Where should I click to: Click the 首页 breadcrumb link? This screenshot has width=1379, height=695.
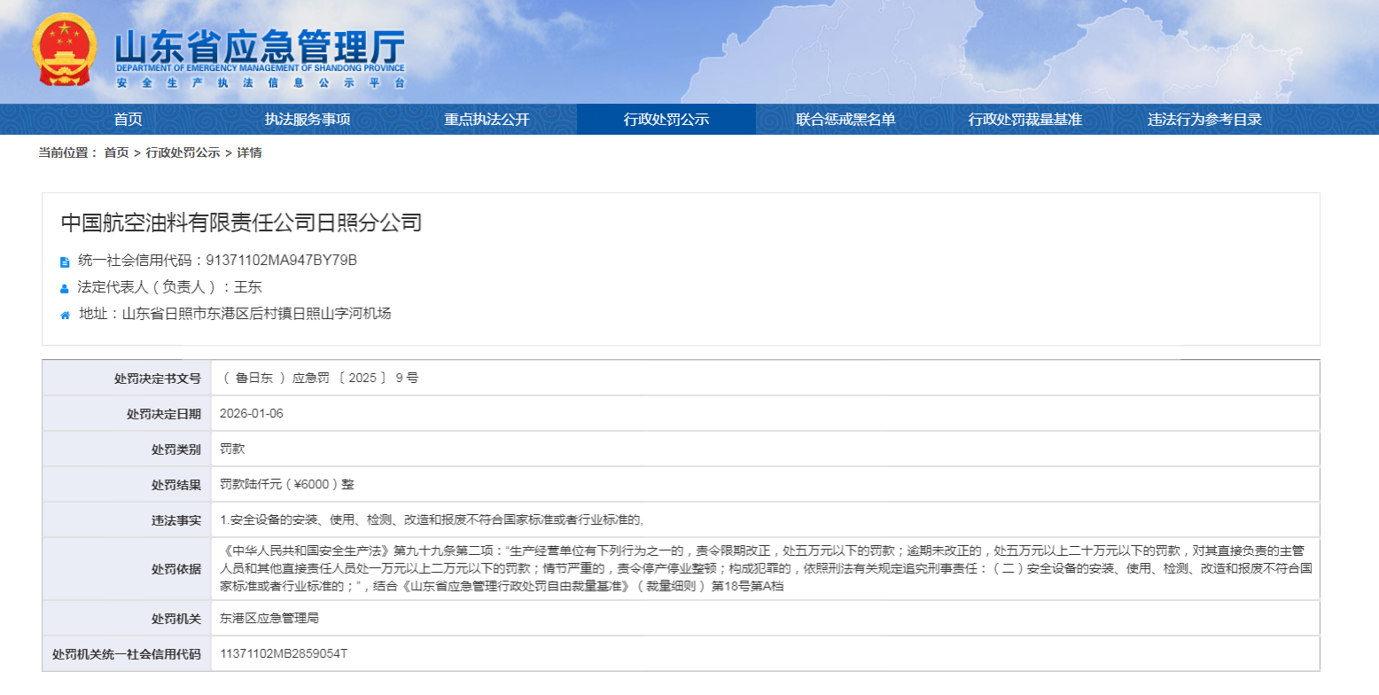tap(116, 152)
